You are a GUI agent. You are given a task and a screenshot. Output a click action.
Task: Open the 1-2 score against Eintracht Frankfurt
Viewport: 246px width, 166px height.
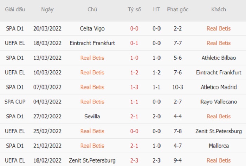tap(134, 73)
